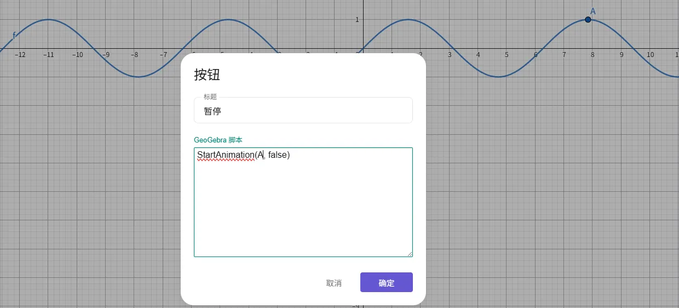
Task: Click the function label f on the curve
Action: click(x=14, y=36)
